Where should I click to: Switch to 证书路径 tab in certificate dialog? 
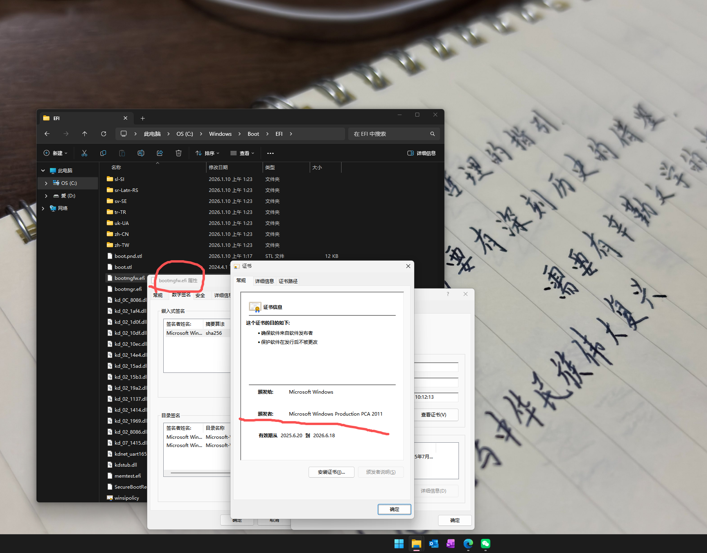pos(288,281)
